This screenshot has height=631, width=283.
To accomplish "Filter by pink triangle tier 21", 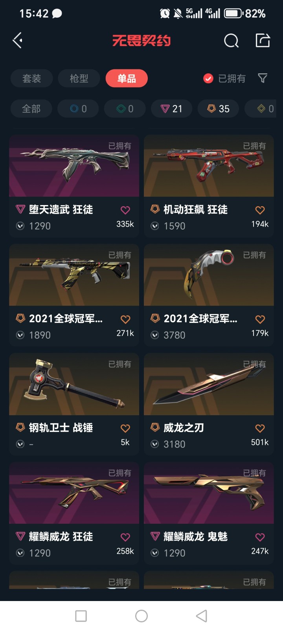I will point(172,109).
